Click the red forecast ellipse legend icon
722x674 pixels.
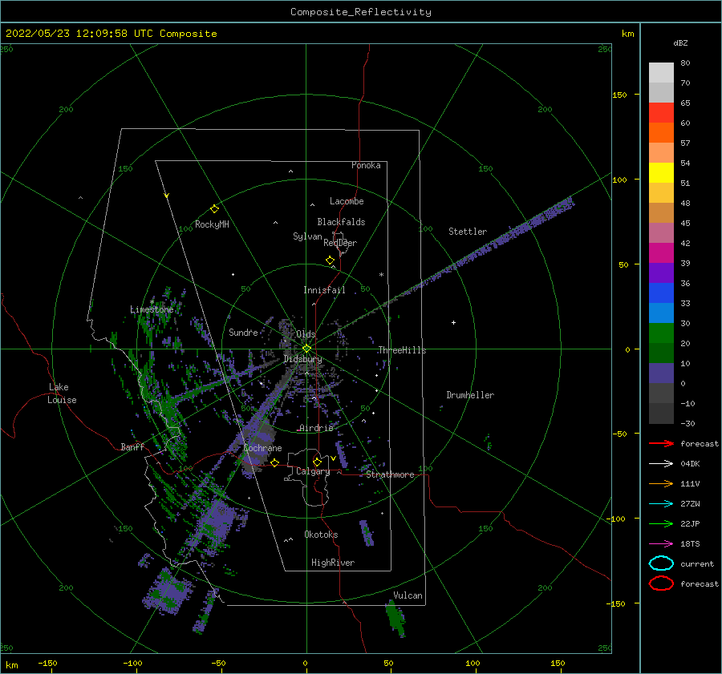(x=661, y=583)
